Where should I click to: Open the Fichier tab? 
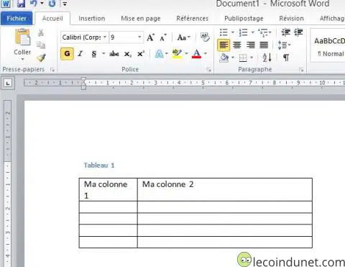pos(17,19)
